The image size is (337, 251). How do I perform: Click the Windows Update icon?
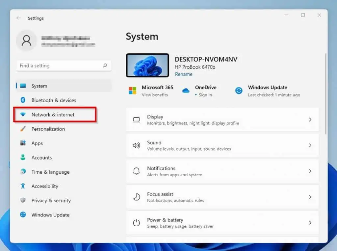coord(239,90)
